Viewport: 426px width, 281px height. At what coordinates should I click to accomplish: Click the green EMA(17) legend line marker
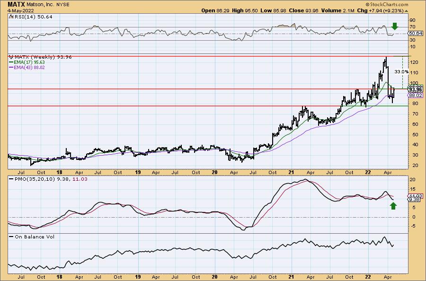(x=11, y=62)
